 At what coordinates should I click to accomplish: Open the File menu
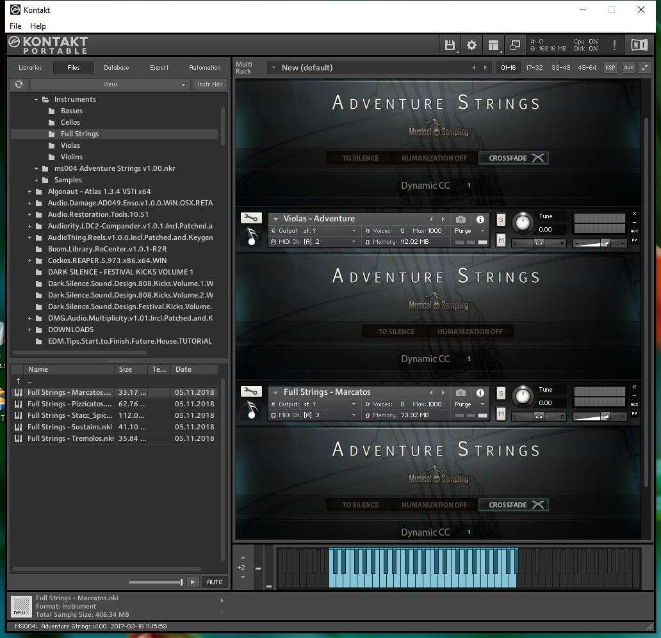[15, 26]
